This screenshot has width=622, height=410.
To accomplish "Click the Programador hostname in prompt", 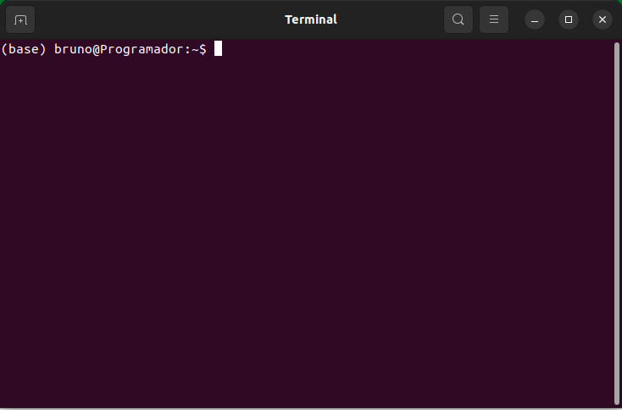I will [142, 49].
